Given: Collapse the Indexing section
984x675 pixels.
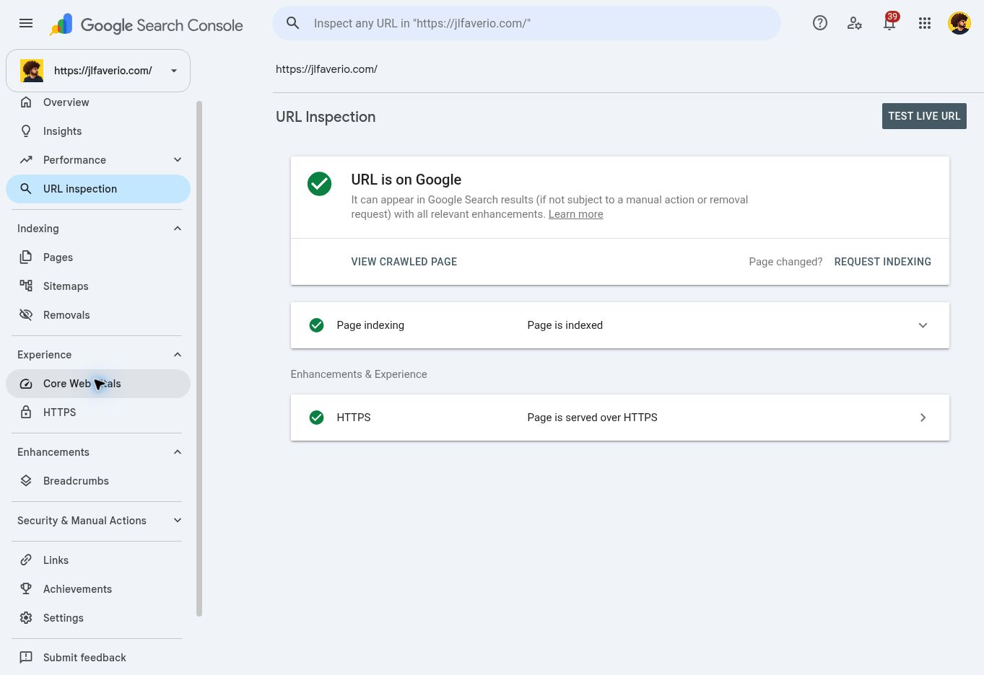Looking at the screenshot, I should click(178, 229).
